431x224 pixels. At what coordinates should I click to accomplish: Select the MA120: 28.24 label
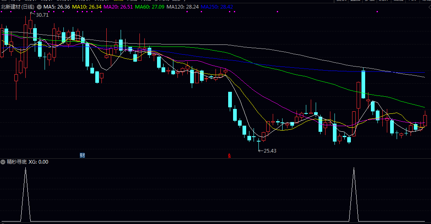183,7
